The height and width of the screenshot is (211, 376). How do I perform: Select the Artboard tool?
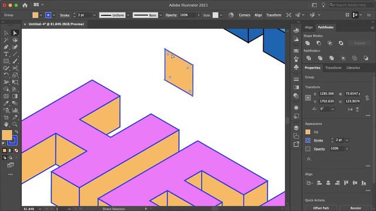pos(6,117)
